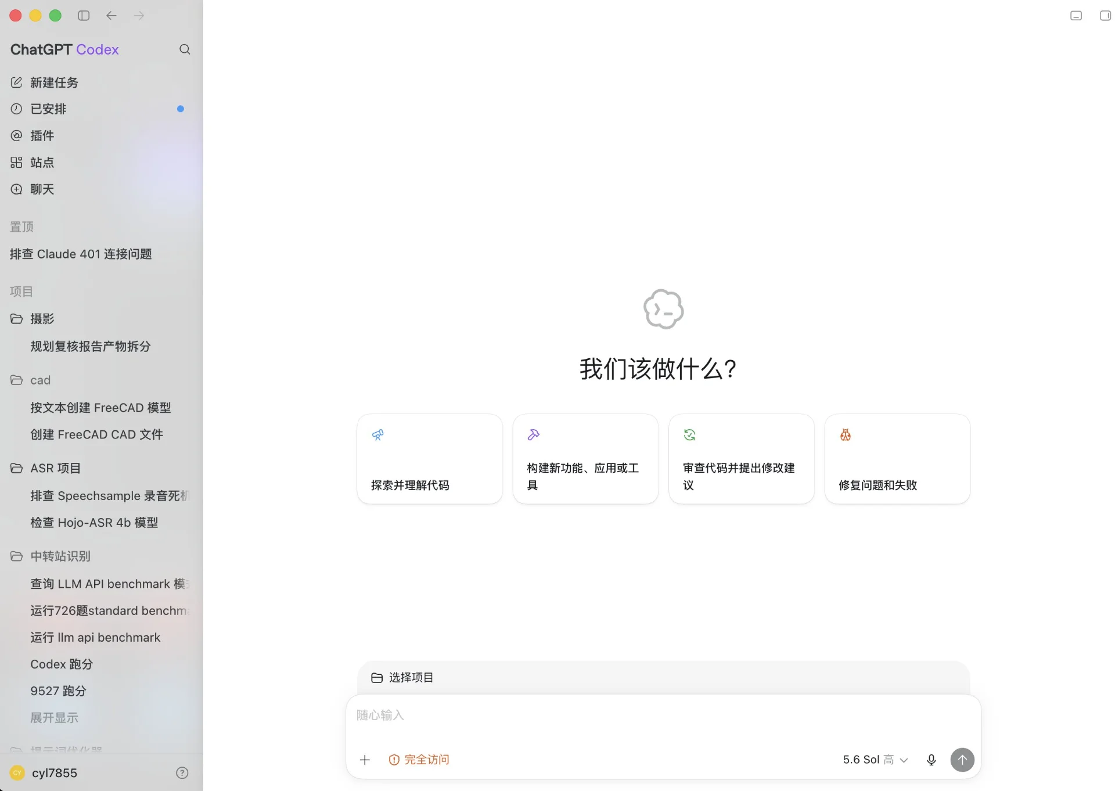Click the help question-mark icon

click(x=182, y=772)
